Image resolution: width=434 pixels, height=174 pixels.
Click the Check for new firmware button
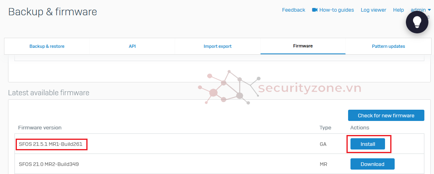tap(386, 115)
